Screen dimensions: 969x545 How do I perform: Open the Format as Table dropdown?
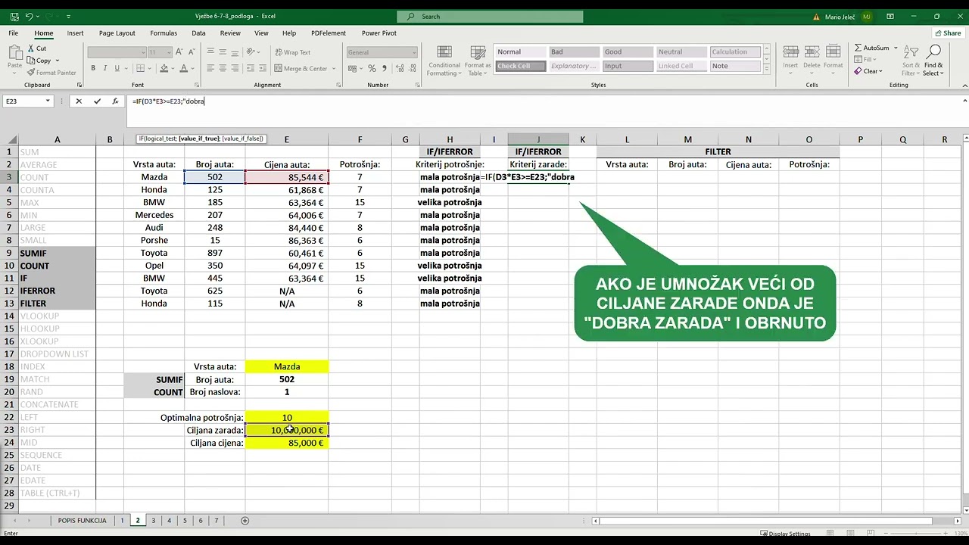pos(477,61)
